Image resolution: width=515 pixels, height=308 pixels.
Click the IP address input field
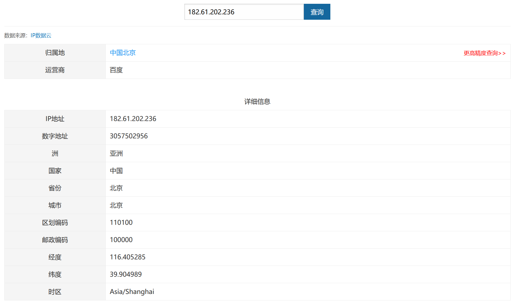coord(244,12)
